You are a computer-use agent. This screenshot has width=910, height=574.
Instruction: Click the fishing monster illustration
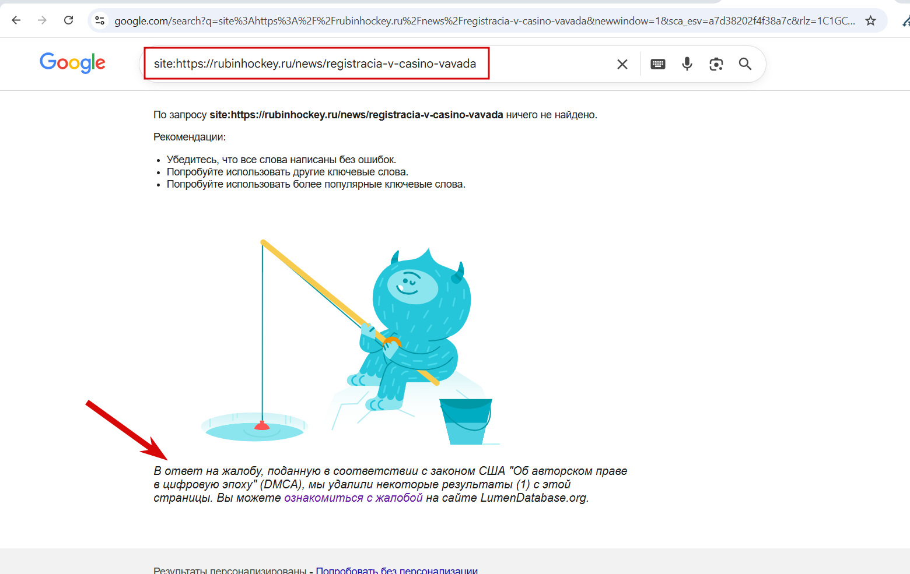coord(350,343)
